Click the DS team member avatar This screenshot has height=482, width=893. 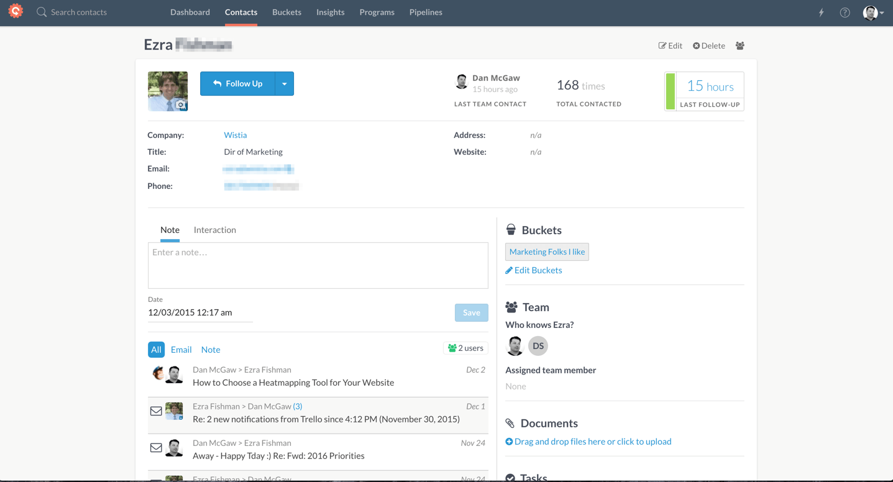[538, 346]
